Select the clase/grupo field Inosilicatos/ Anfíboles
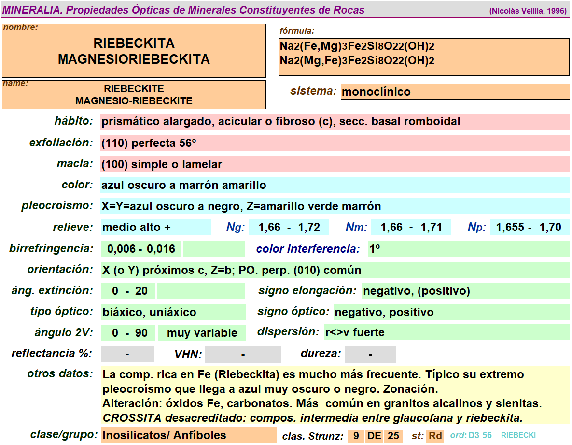This screenshot has height=445, width=572. pyautogui.click(x=188, y=435)
